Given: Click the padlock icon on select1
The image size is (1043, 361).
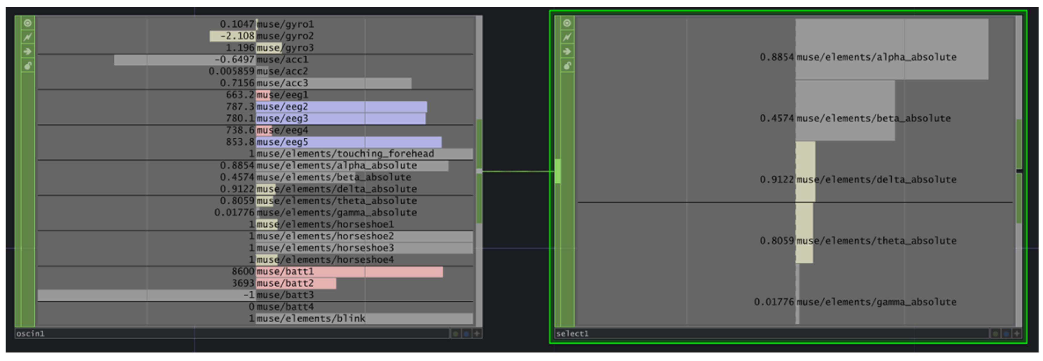Looking at the screenshot, I should 567,66.
